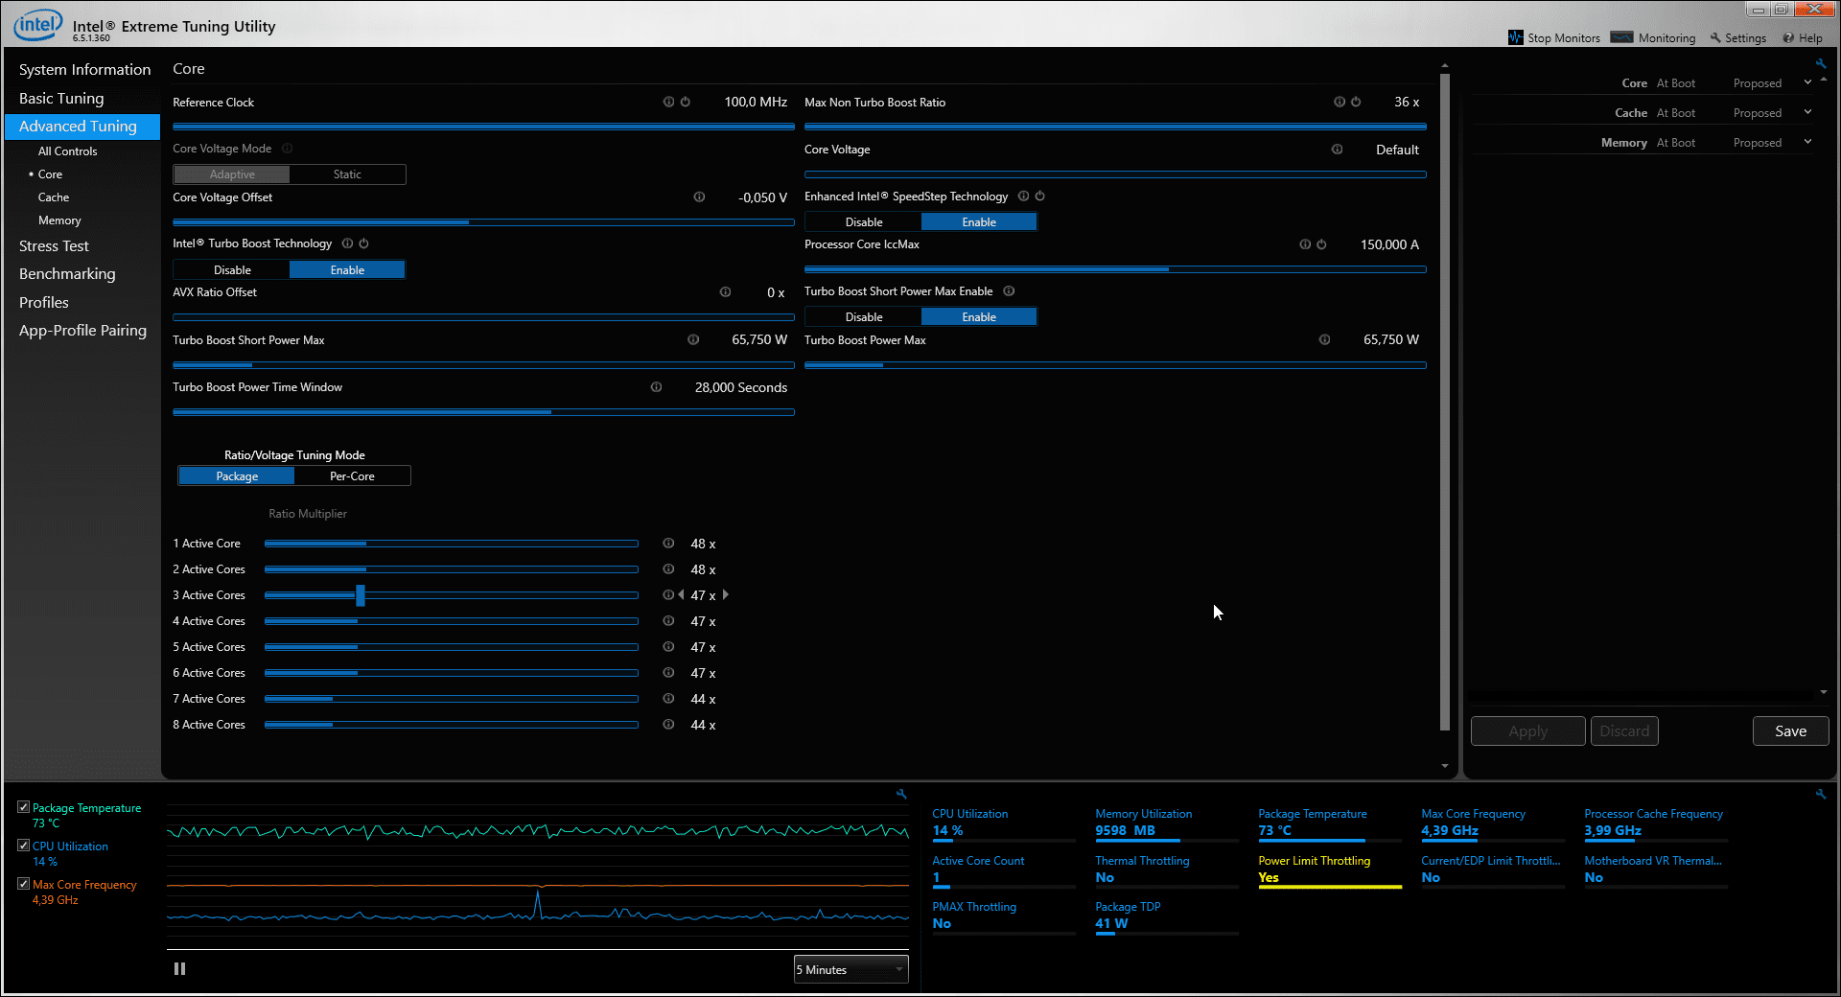Expand the Core row chevron in right panel
Image resolution: width=1841 pixels, height=997 pixels.
click(1807, 82)
